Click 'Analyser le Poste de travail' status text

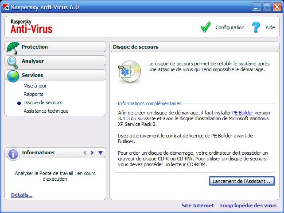coord(55,176)
